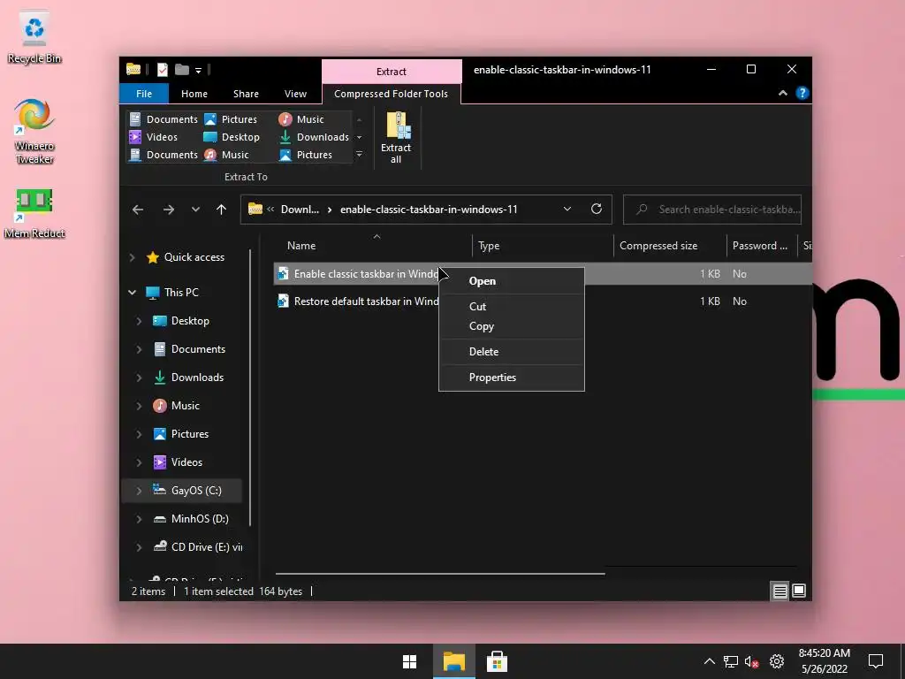Screen dimensions: 905x679
Task: Click the Extract all icon
Action: (396, 137)
